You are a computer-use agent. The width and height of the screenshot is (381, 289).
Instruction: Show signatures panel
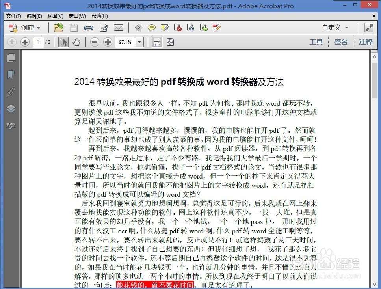click(x=11, y=125)
